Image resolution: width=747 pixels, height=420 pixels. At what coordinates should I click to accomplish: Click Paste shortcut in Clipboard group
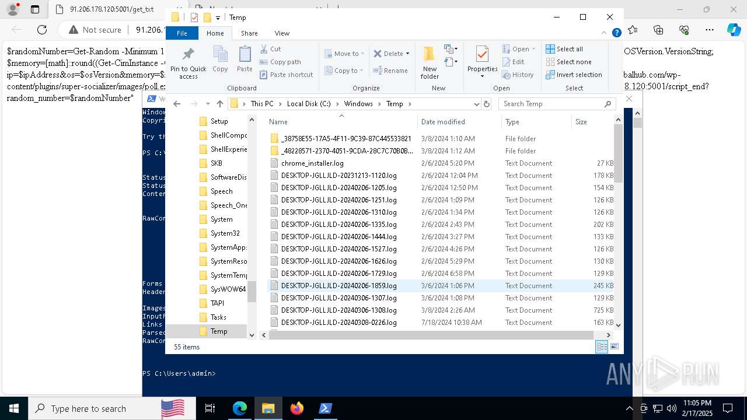click(287, 75)
